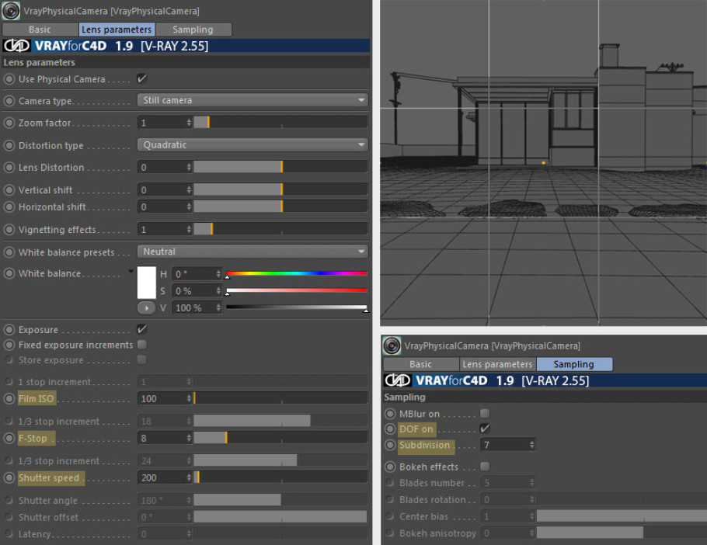Image resolution: width=707 pixels, height=545 pixels.
Task: Click the keyframe circle next to Film ISO
Action: click(x=9, y=398)
